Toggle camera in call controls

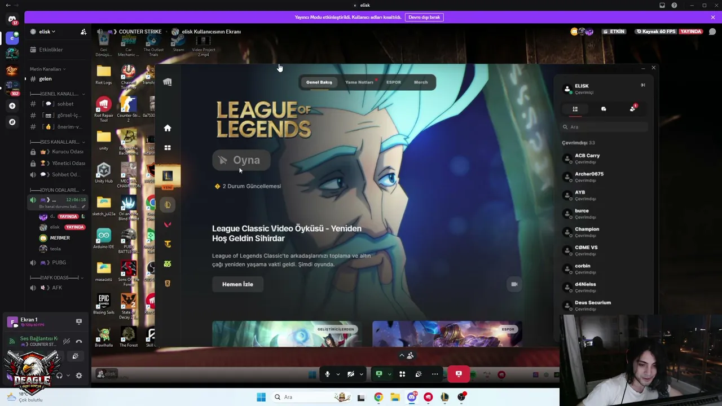coord(351,374)
